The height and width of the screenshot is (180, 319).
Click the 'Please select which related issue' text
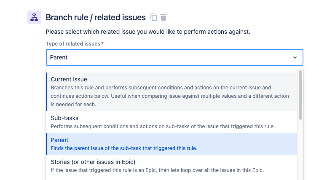(148, 32)
